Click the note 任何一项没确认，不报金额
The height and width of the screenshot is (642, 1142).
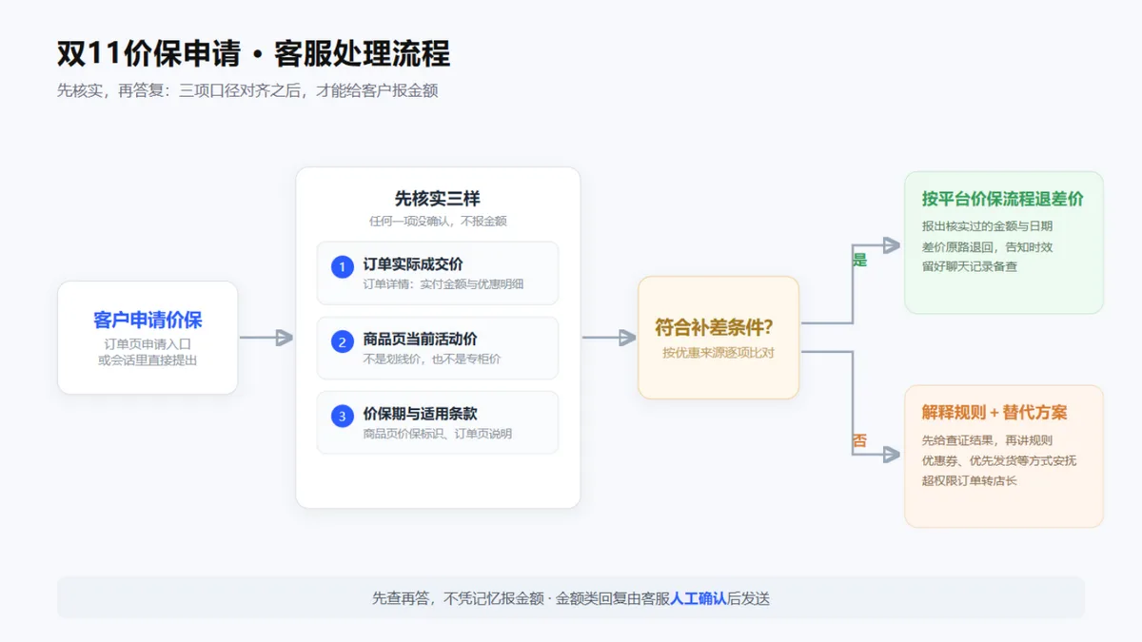pos(438,221)
